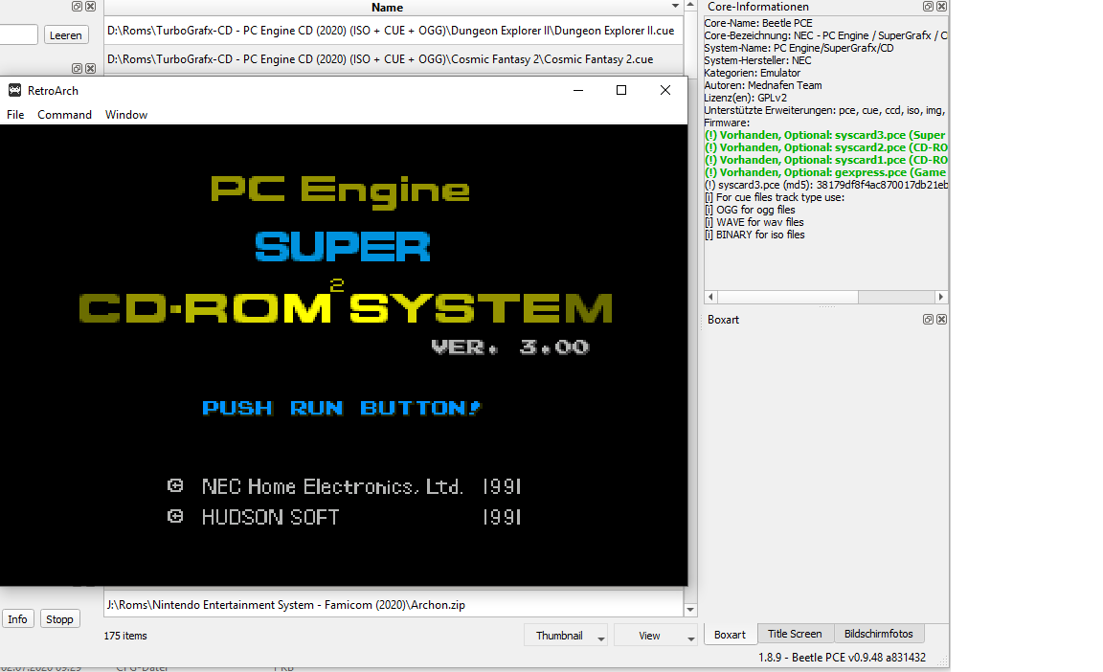1103x672 pixels.
Task: Click the Name column sort arrow
Action: [675, 7]
